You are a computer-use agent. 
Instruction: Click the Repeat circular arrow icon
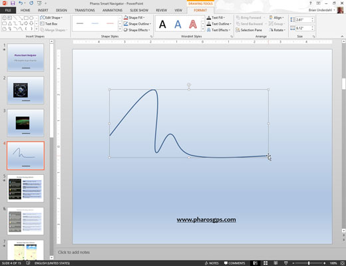click(31, 3)
